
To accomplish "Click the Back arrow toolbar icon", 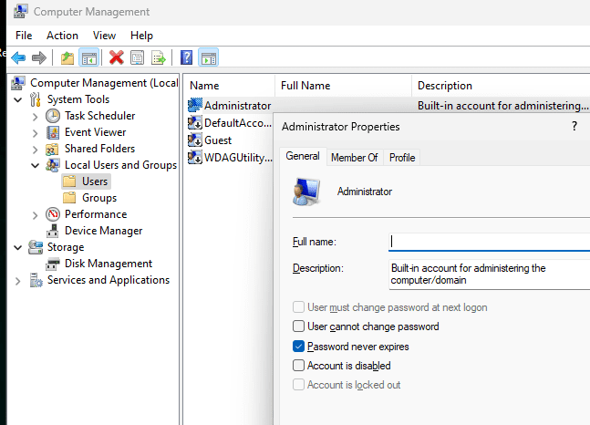I will coord(18,57).
